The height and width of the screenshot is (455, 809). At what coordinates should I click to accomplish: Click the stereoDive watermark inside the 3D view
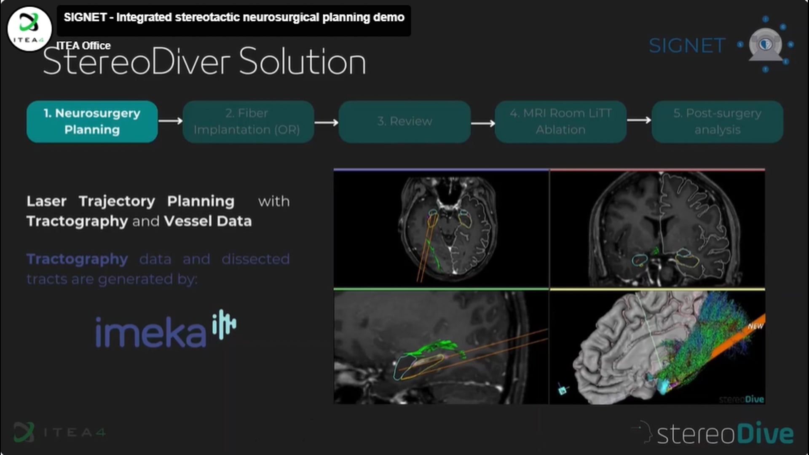point(742,399)
